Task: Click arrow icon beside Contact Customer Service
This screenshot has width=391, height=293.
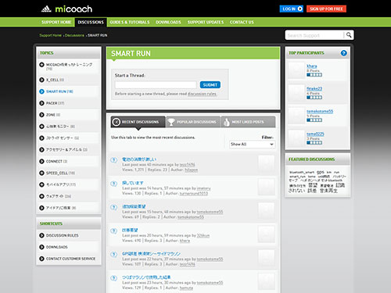Action: (41, 259)
